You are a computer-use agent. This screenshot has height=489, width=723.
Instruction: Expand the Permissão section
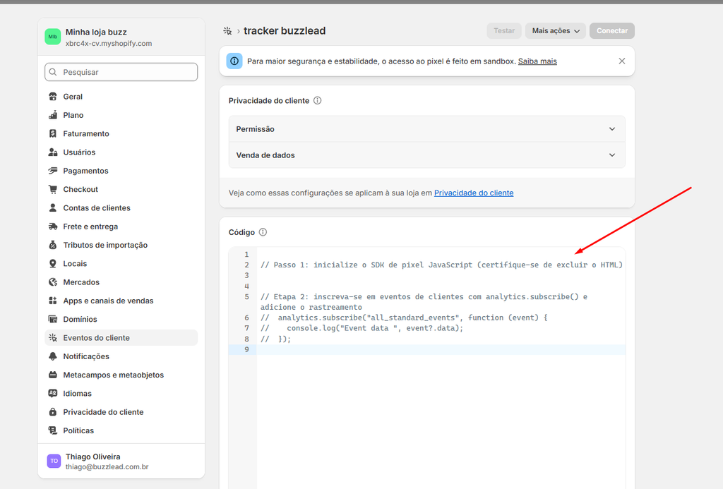click(426, 129)
